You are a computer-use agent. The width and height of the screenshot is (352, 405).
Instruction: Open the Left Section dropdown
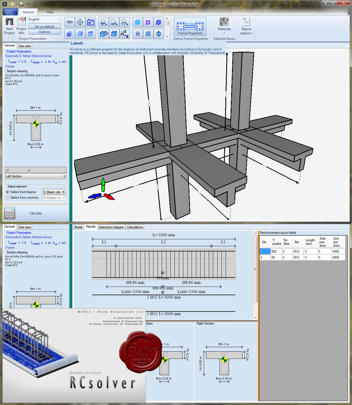click(36, 176)
